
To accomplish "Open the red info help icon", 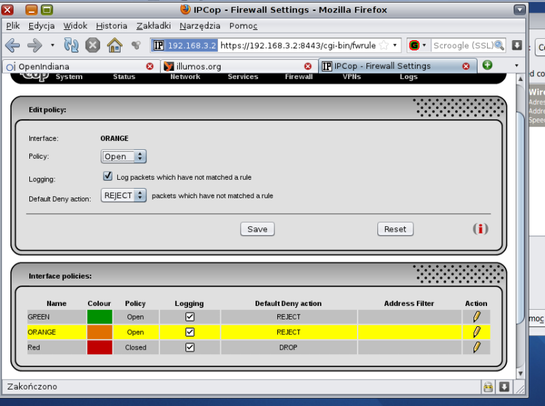I will pyautogui.click(x=481, y=229).
